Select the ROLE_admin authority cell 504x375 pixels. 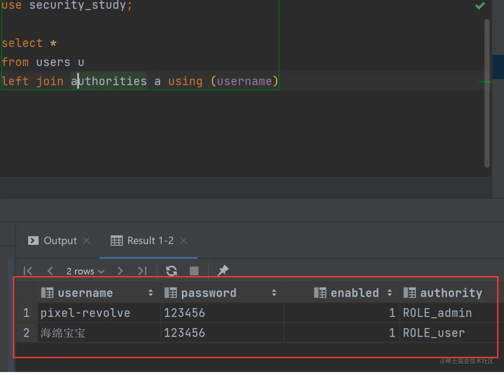point(449,313)
